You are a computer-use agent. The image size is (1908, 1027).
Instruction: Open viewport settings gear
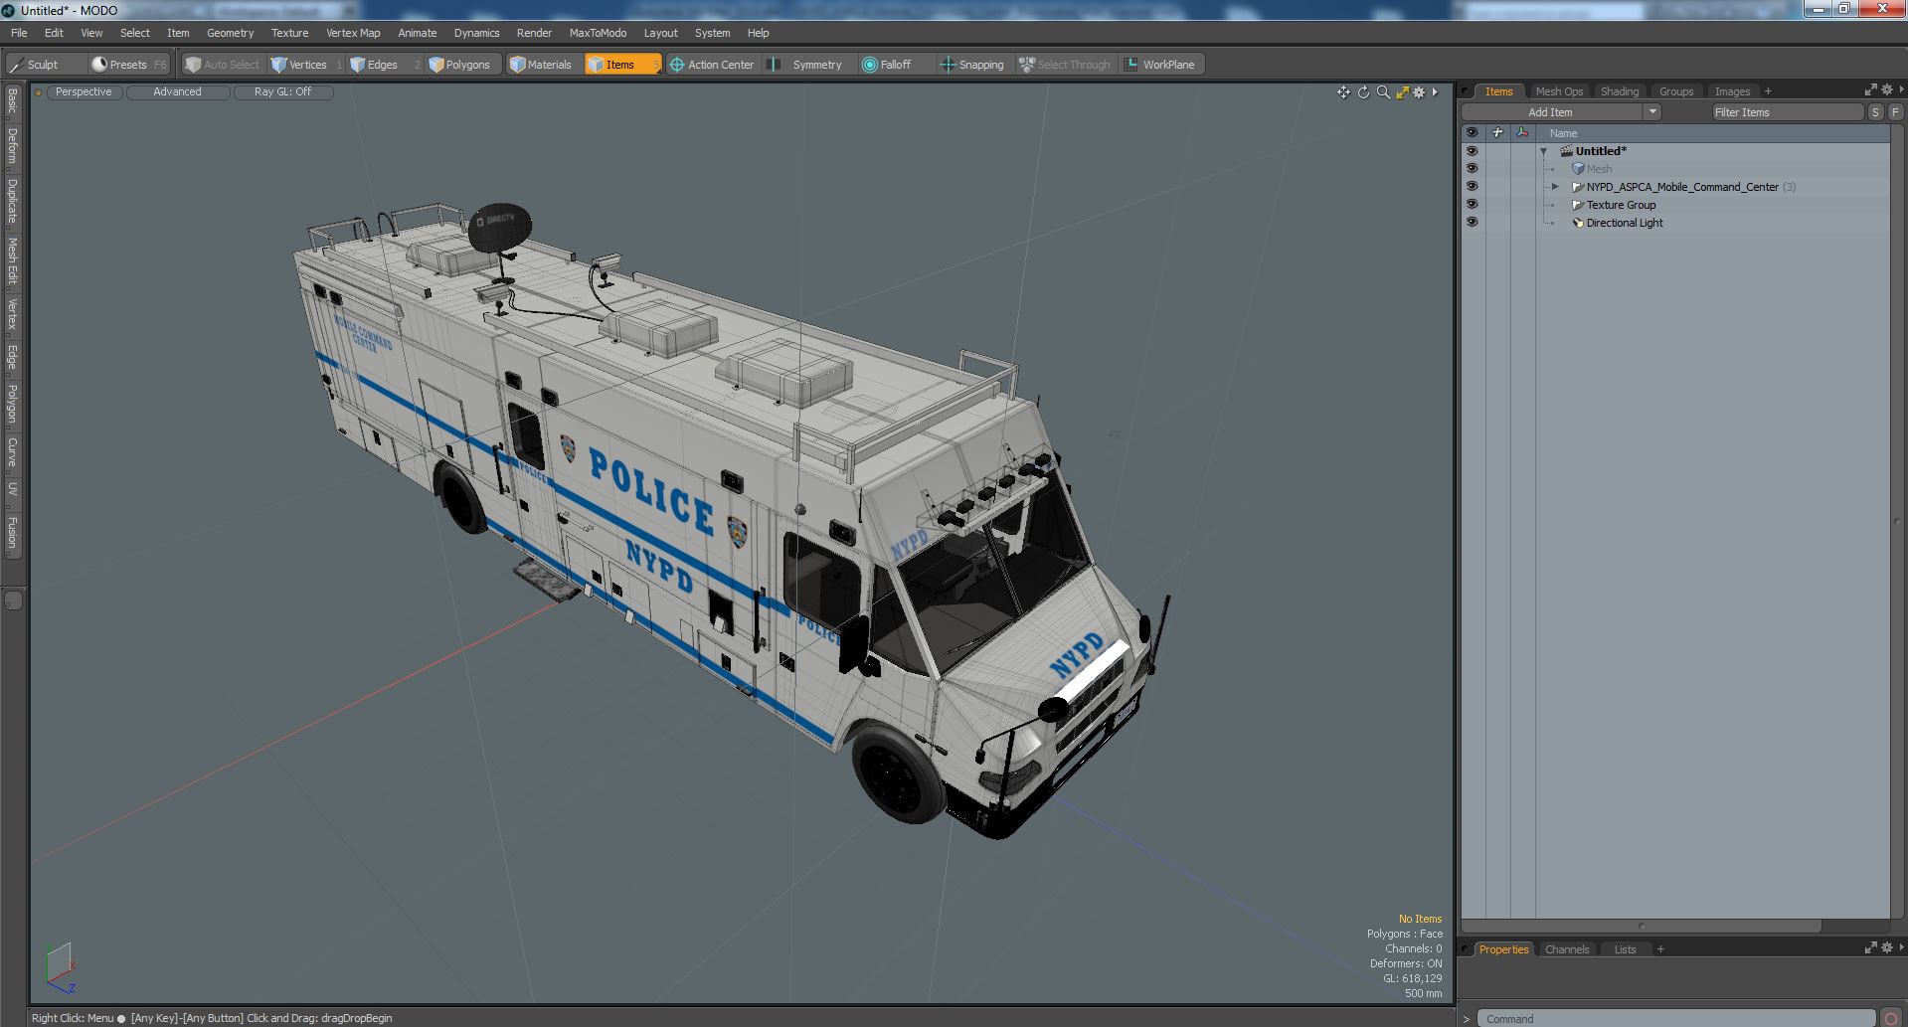tap(1420, 92)
